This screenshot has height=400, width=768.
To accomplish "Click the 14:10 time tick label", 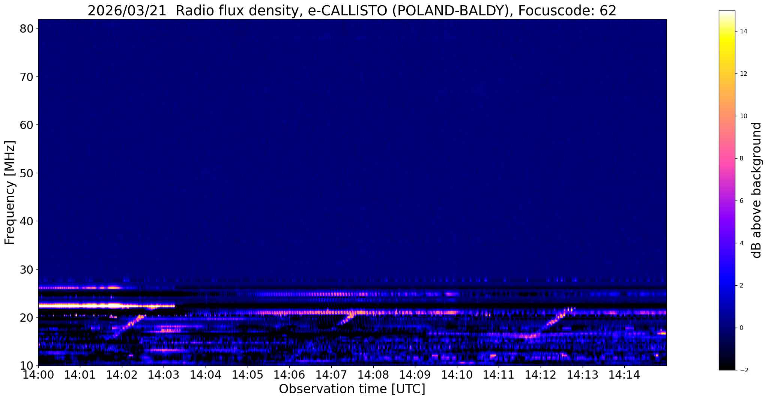I will [x=457, y=374].
